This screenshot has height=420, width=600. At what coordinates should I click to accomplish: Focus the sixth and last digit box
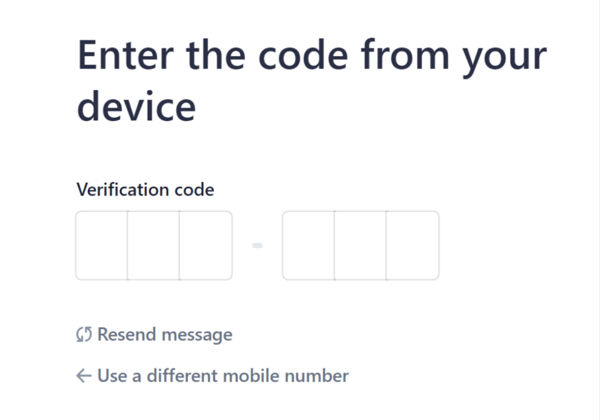pyautogui.click(x=412, y=245)
